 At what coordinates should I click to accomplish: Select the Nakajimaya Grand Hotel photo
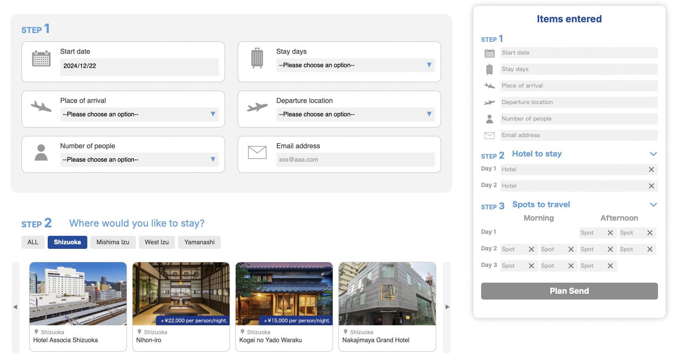click(x=387, y=294)
